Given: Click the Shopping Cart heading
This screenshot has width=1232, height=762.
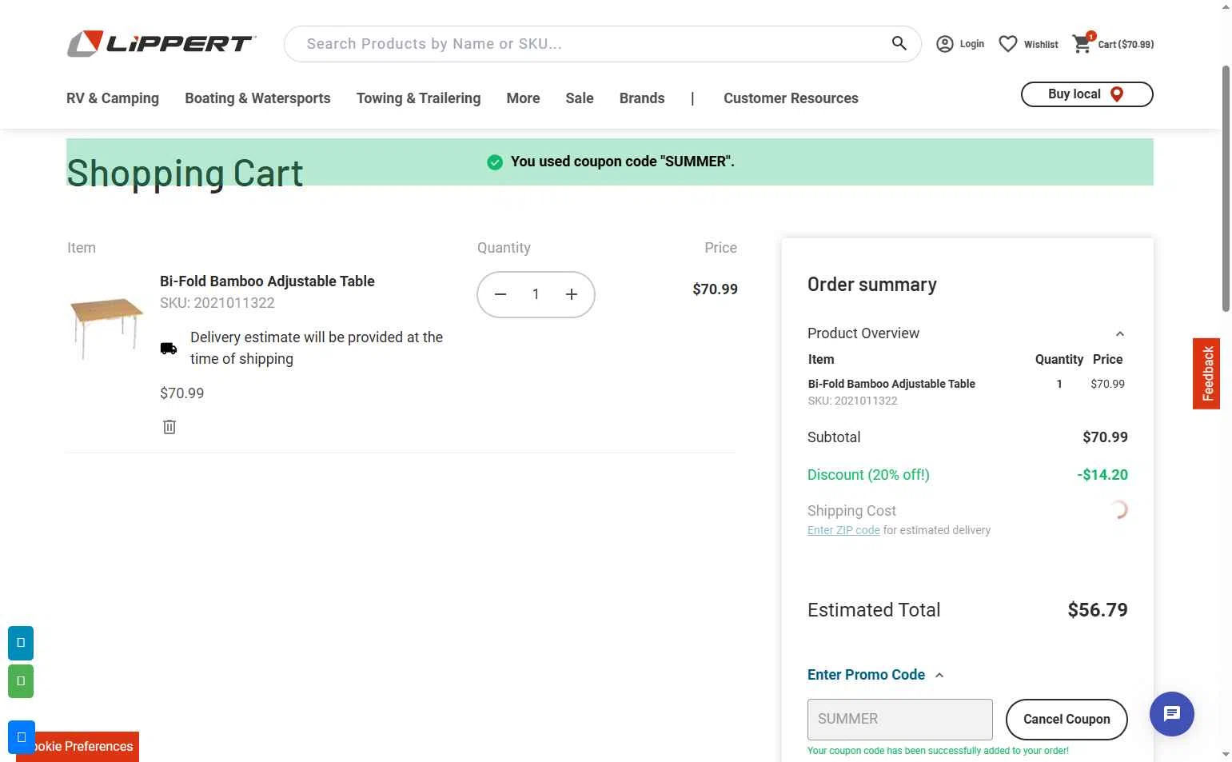Looking at the screenshot, I should (185, 174).
